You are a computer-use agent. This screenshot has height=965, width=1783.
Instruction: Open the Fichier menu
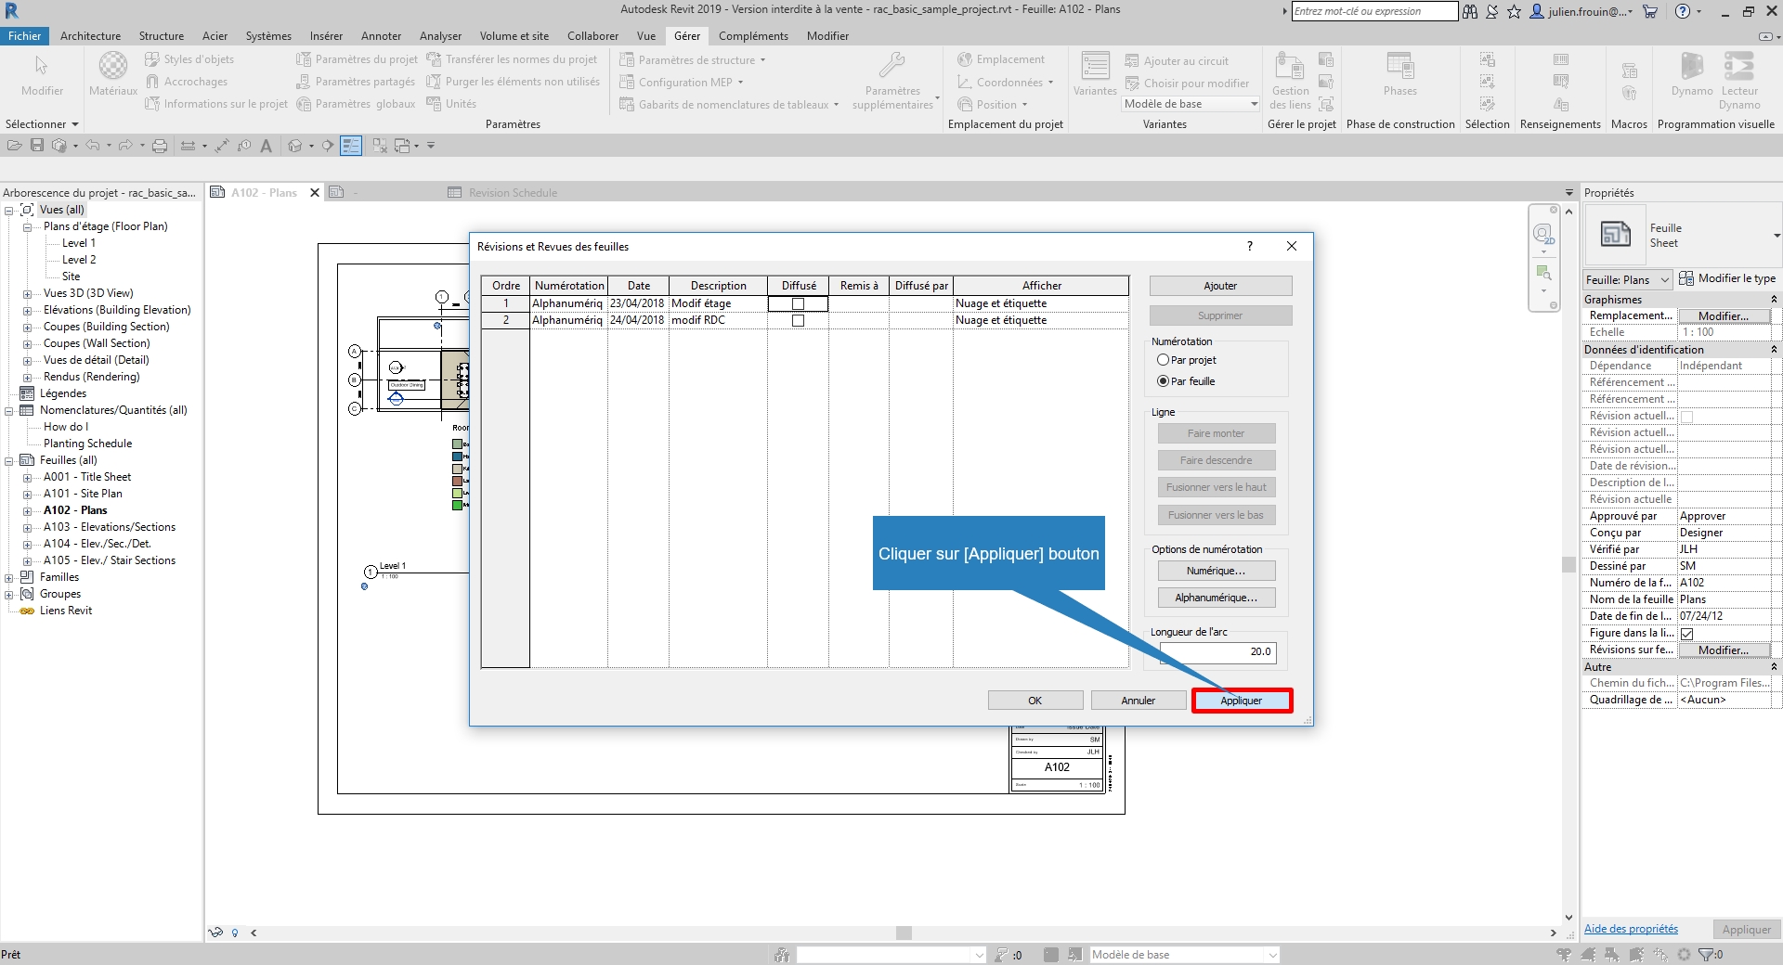tap(25, 36)
